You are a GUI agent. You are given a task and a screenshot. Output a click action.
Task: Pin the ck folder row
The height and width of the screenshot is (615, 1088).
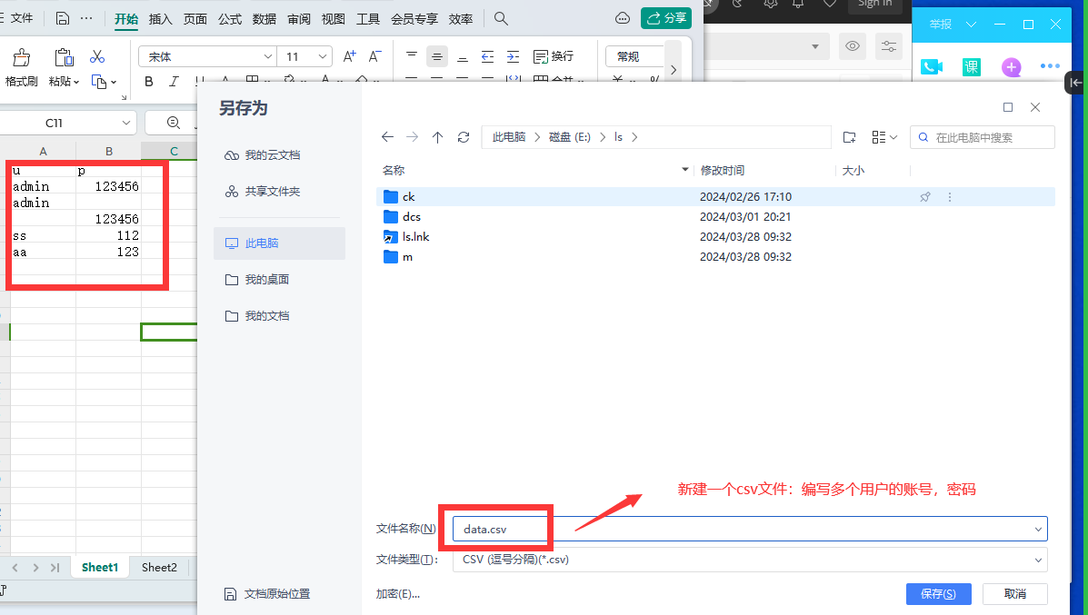[x=925, y=197]
